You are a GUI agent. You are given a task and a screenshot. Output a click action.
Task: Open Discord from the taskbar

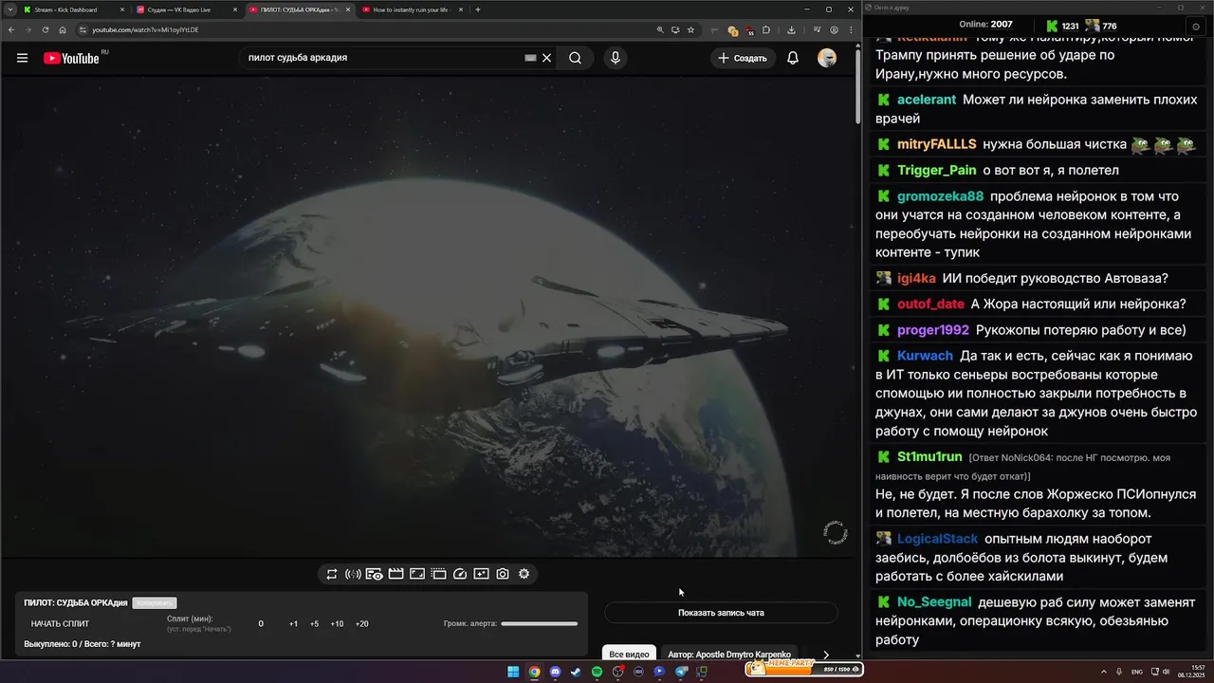click(555, 672)
